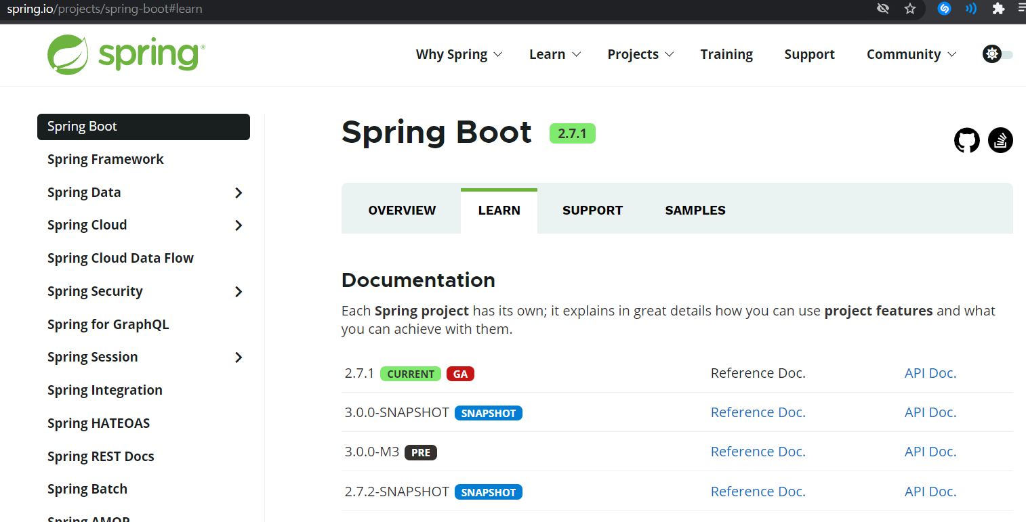Open Spring Session project link text

click(x=92, y=357)
